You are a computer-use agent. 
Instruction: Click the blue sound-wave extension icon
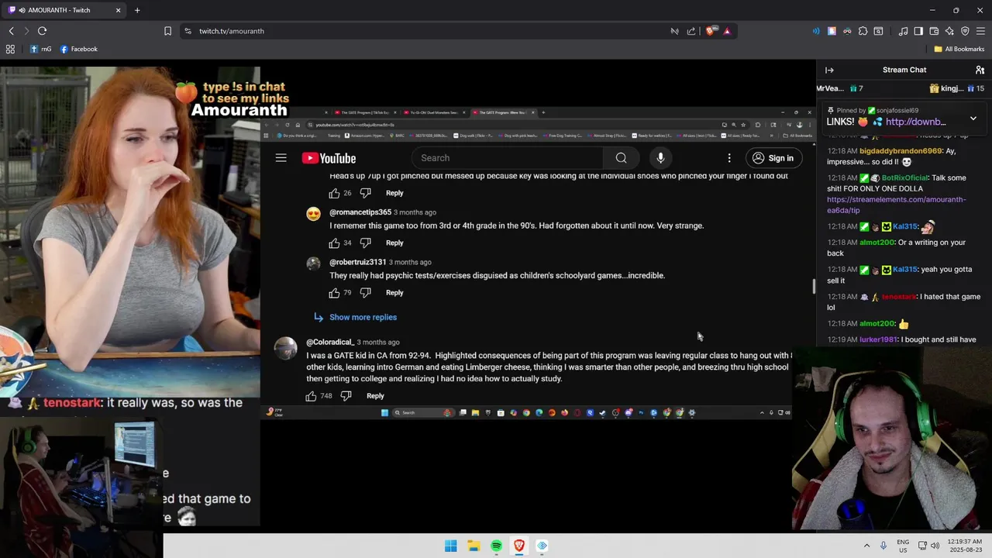pyautogui.click(x=816, y=31)
